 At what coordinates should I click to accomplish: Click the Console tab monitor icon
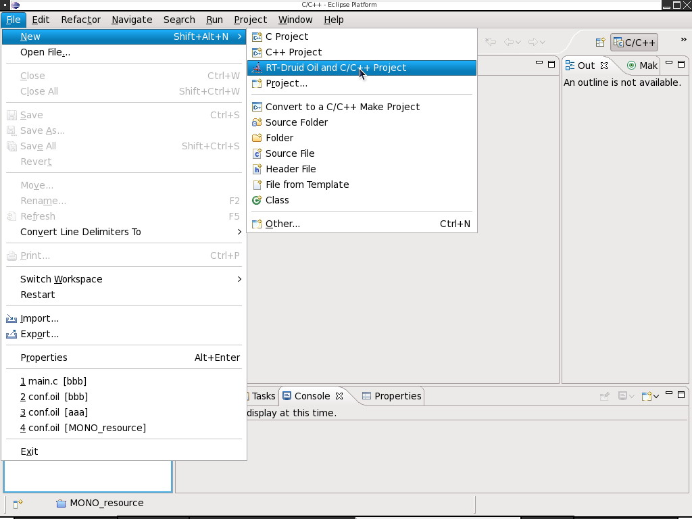tap(287, 396)
